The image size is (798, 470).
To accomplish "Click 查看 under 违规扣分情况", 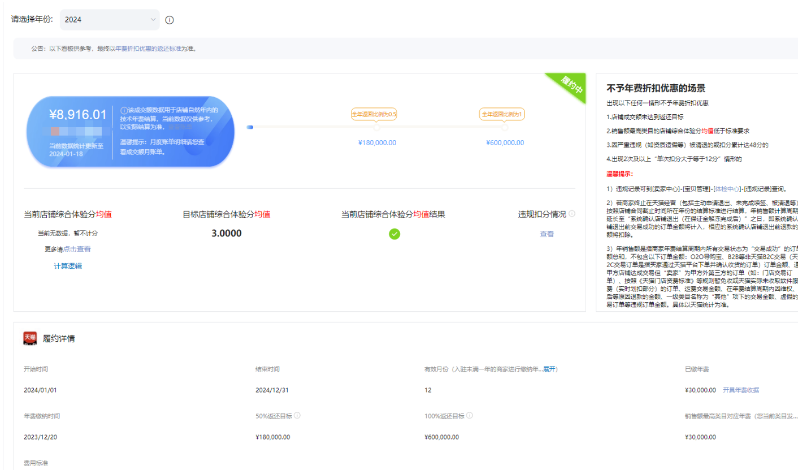I will click(547, 234).
